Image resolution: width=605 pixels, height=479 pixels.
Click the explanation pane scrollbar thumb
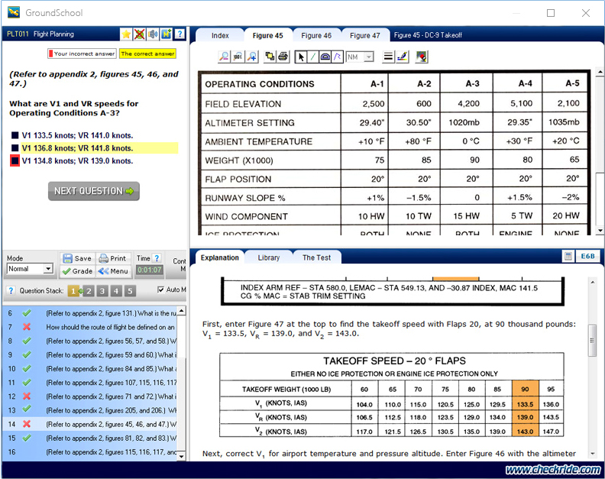click(592, 341)
